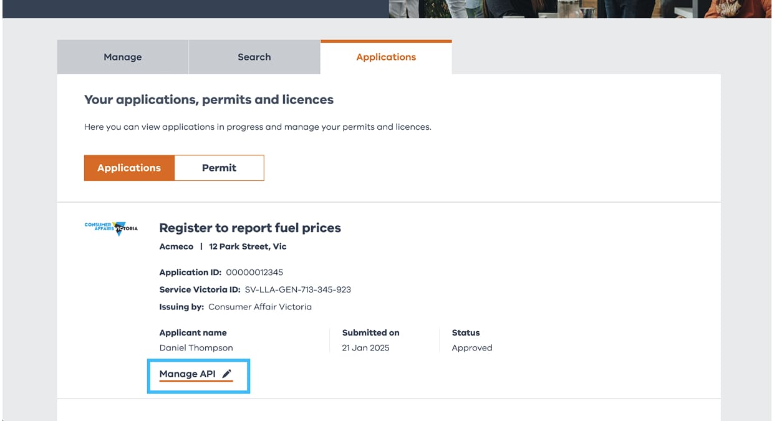Click the Application ID number 00000012345
772x421 pixels.
pos(254,272)
